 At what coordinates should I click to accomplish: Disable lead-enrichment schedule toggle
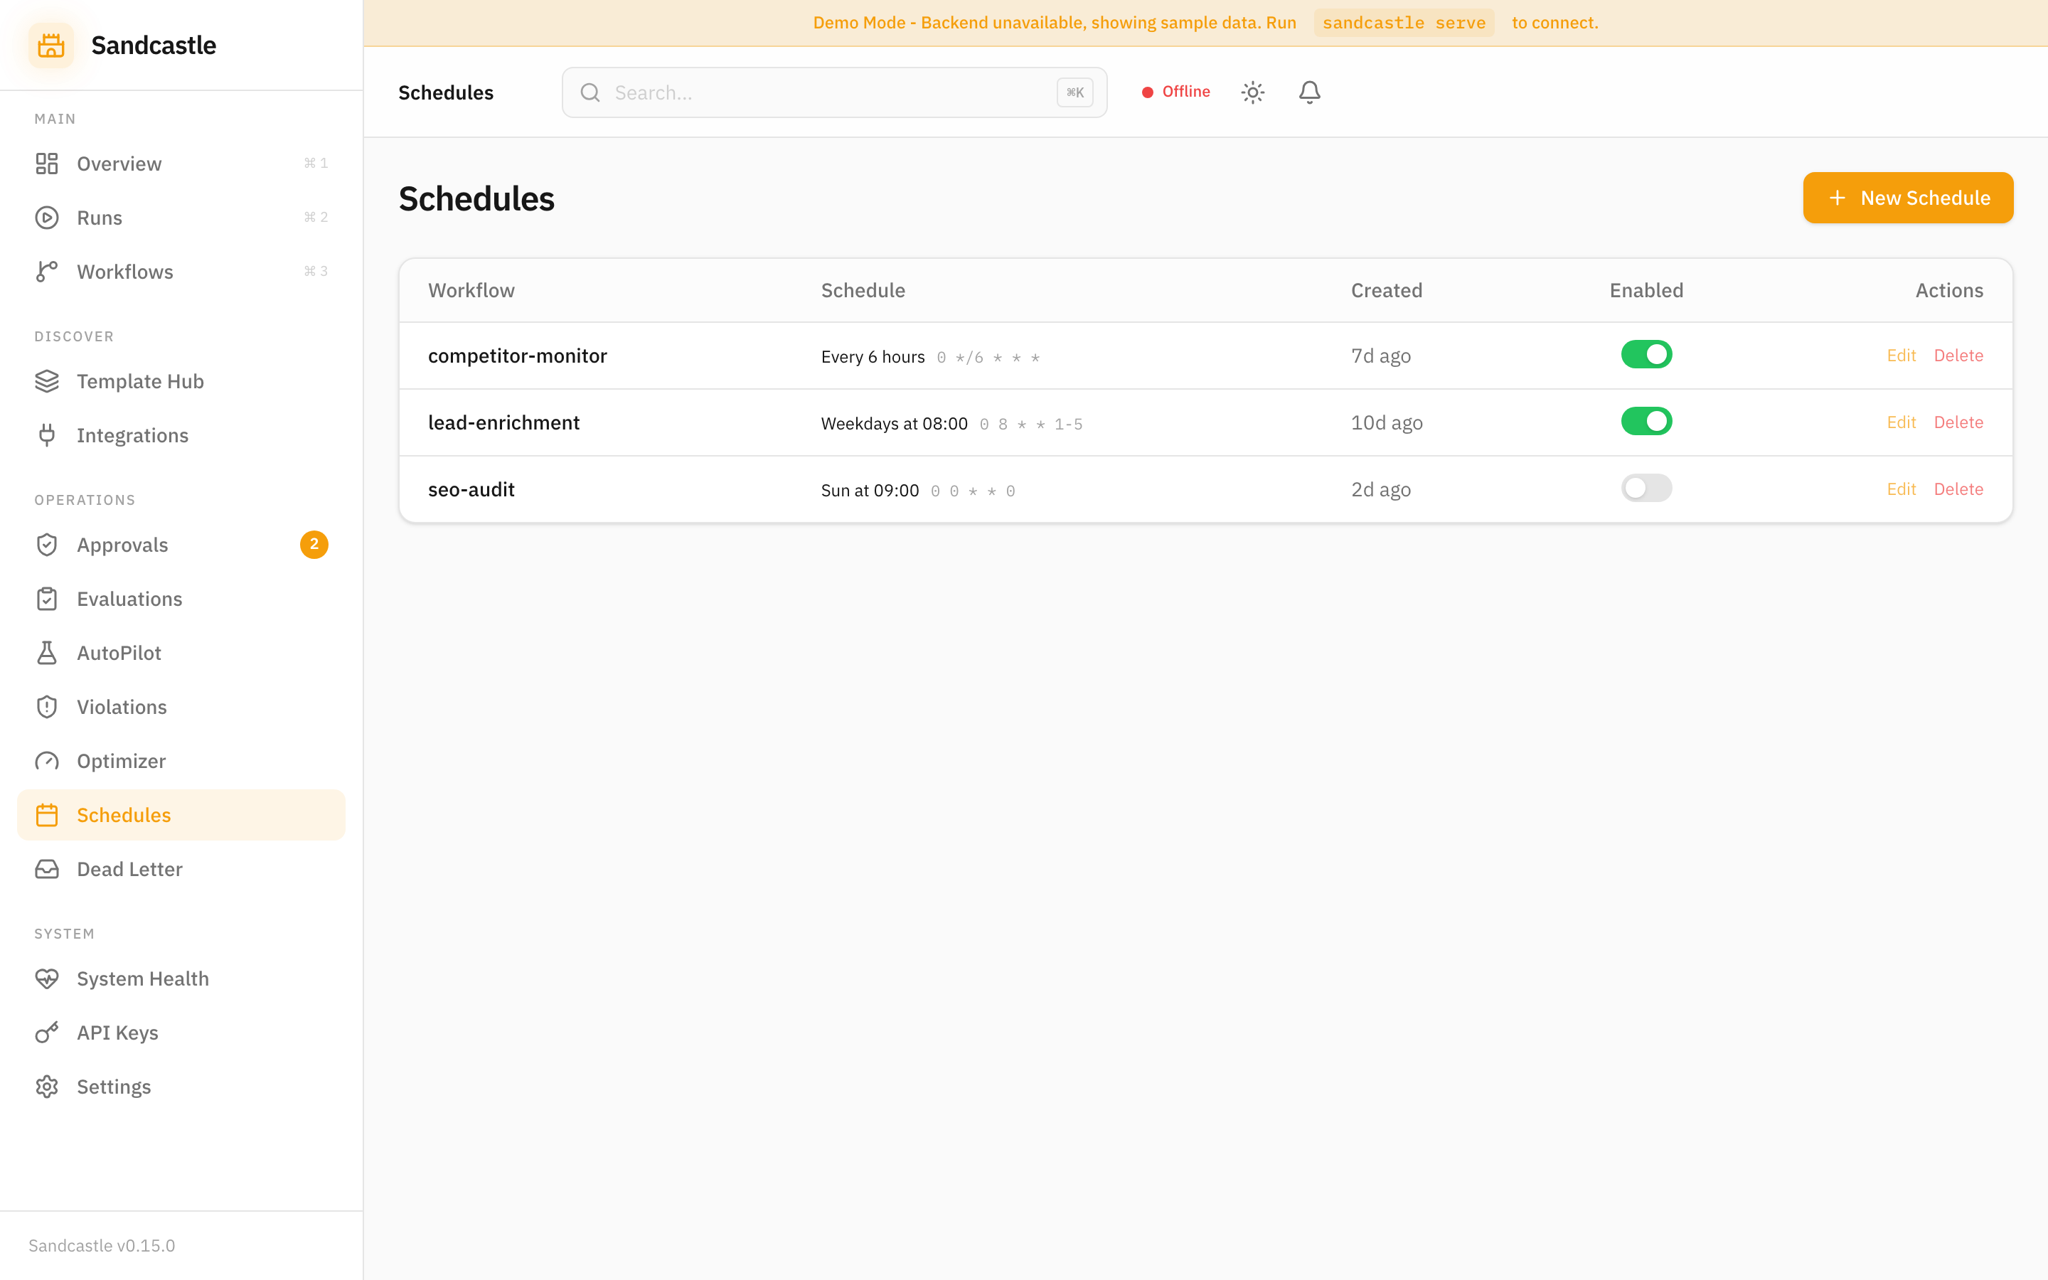[x=1646, y=422]
